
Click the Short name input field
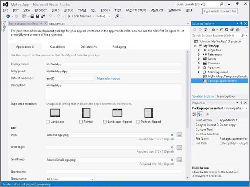pos(114,172)
